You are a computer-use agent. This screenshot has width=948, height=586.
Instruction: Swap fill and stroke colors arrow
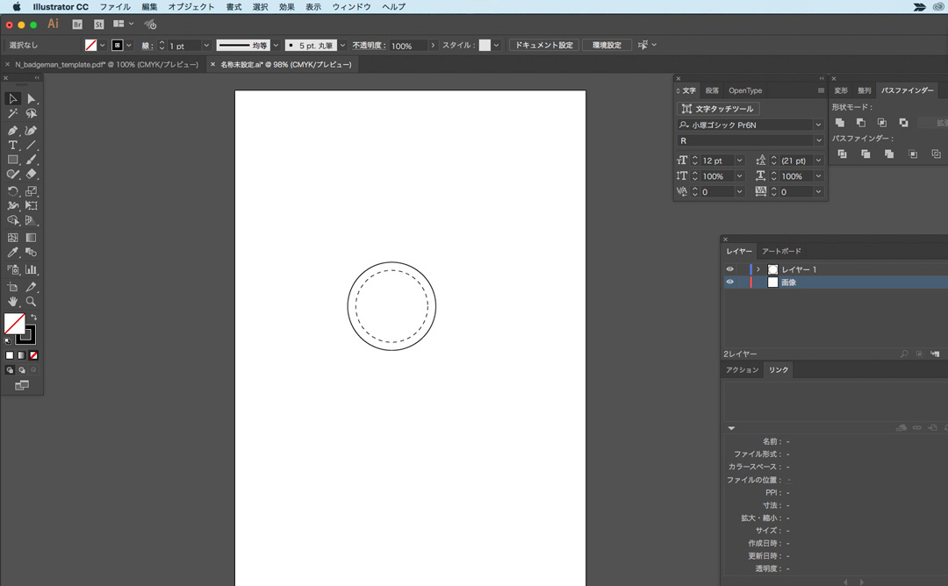click(34, 318)
